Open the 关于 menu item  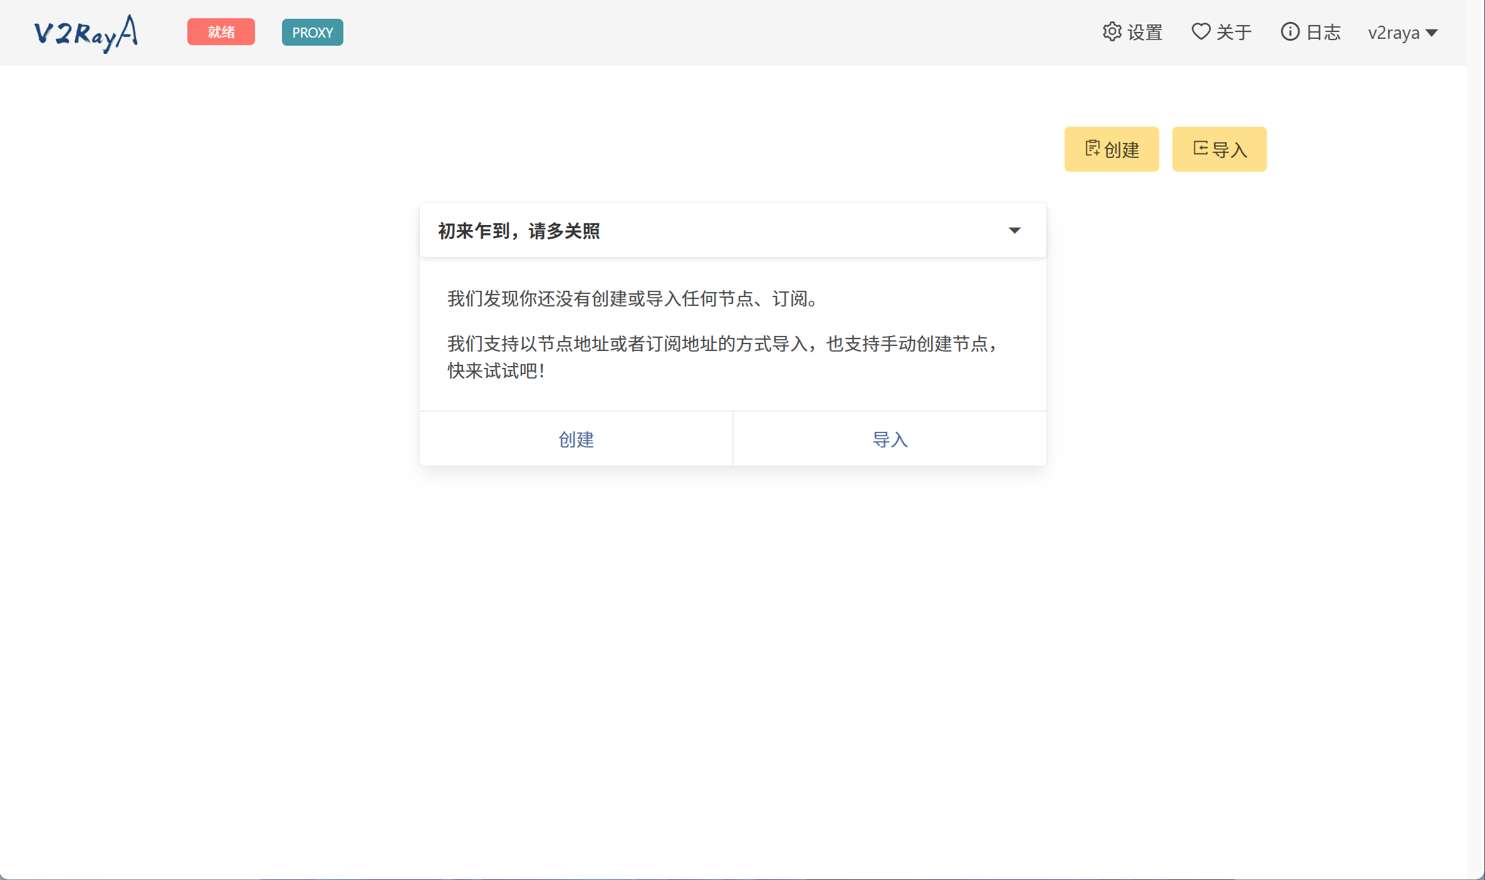[1233, 33]
